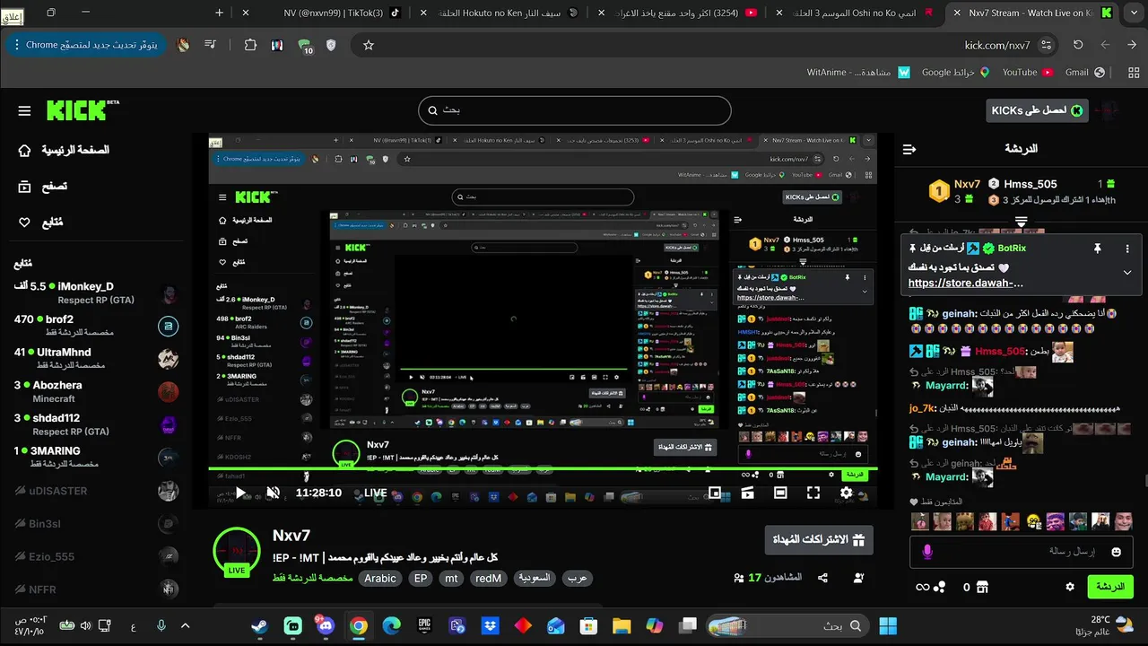Open a new Chrome tab
This screenshot has height=646, width=1148.
pos(220,13)
